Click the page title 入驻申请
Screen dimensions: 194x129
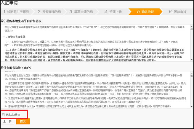click(x=9, y=3)
